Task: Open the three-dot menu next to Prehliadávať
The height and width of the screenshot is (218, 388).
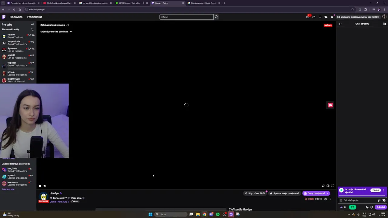Action: [x=48, y=17]
